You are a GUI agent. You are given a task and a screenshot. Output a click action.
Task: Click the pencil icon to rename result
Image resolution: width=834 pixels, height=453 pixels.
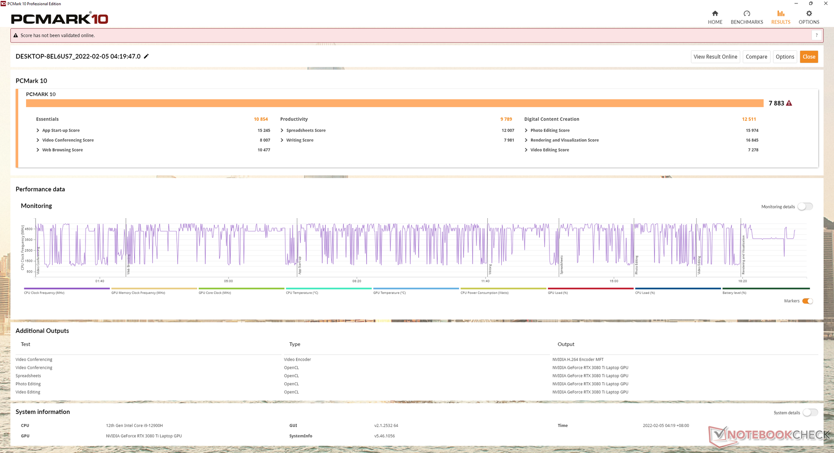point(146,56)
